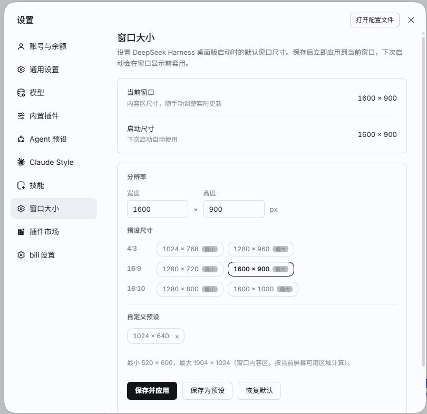427x414 pixels.
Task: Click the gear icon beside 窗口大小
Action: (21, 209)
